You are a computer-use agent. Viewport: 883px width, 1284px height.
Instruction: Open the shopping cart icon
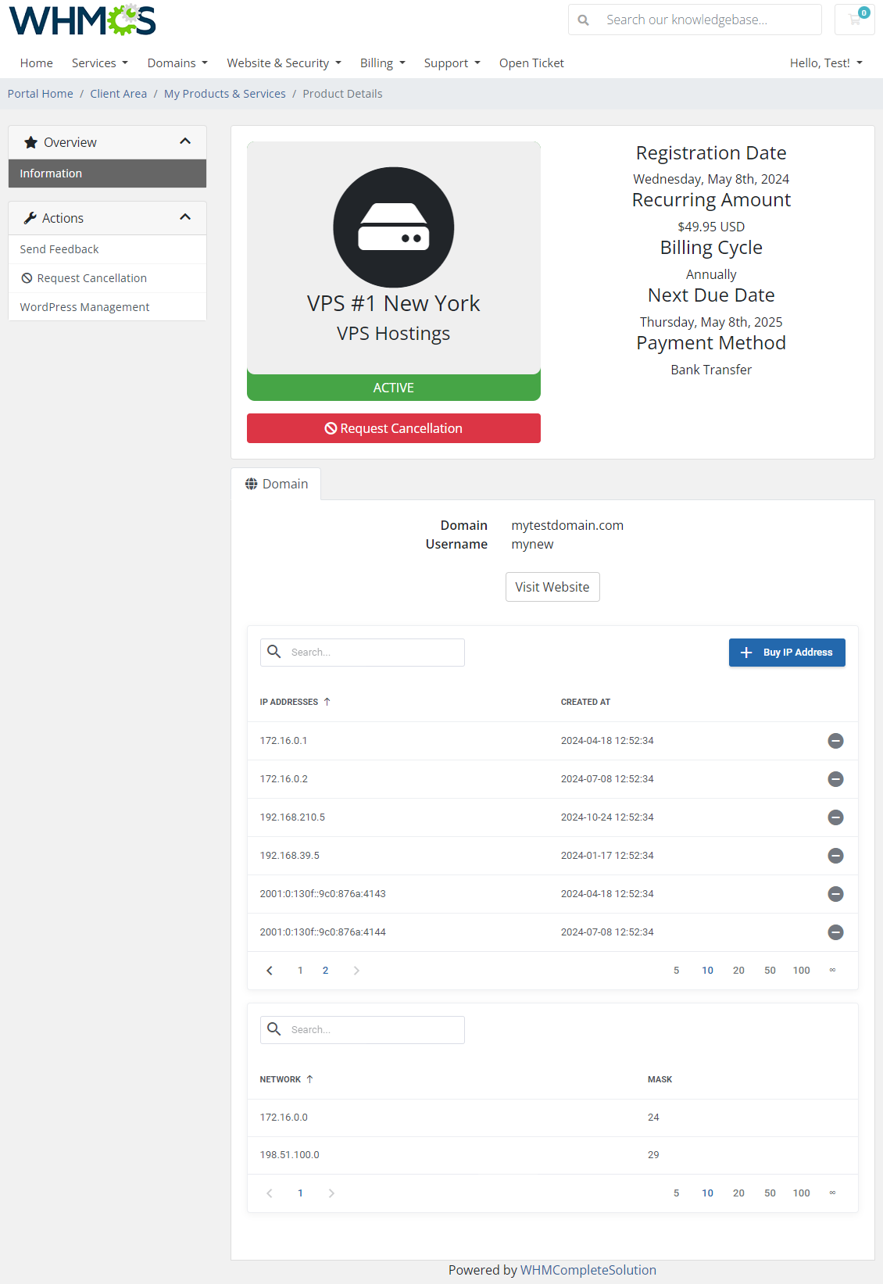point(854,20)
